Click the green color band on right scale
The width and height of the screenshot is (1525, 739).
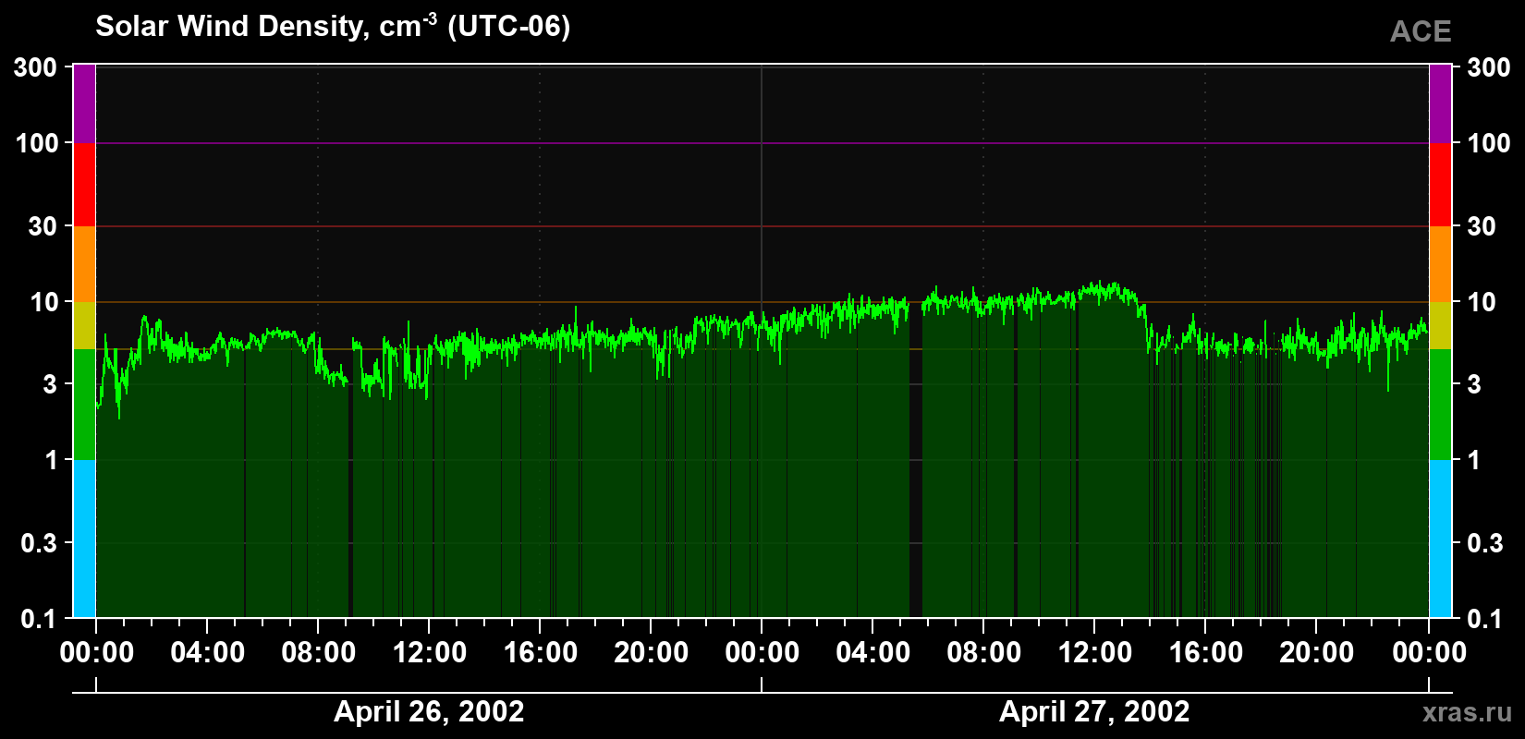pos(1440,405)
